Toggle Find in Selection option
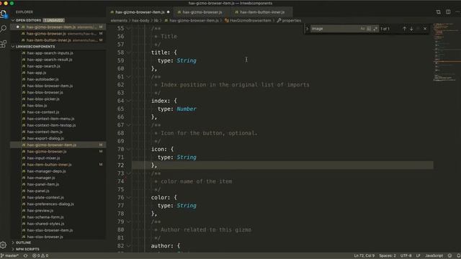Viewport: 461px width, 259px height. tap(418, 29)
